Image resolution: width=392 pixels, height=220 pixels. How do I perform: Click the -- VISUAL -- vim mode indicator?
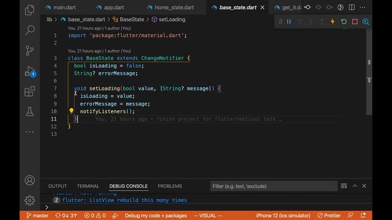point(208,216)
